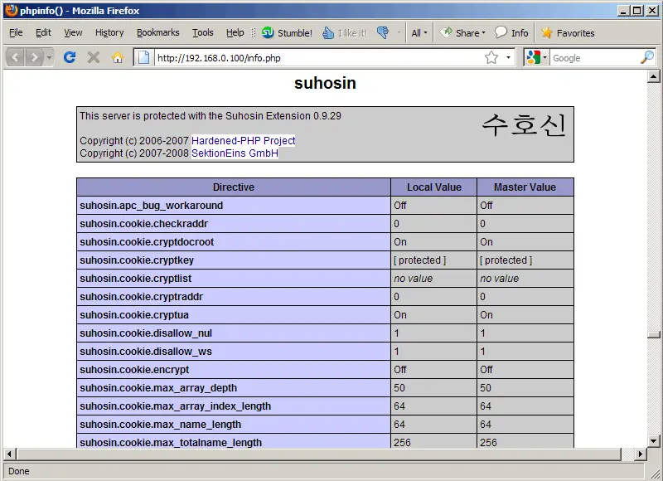Image resolution: width=663 pixels, height=481 pixels.
Task: Open the Tools menu
Action: pos(202,33)
